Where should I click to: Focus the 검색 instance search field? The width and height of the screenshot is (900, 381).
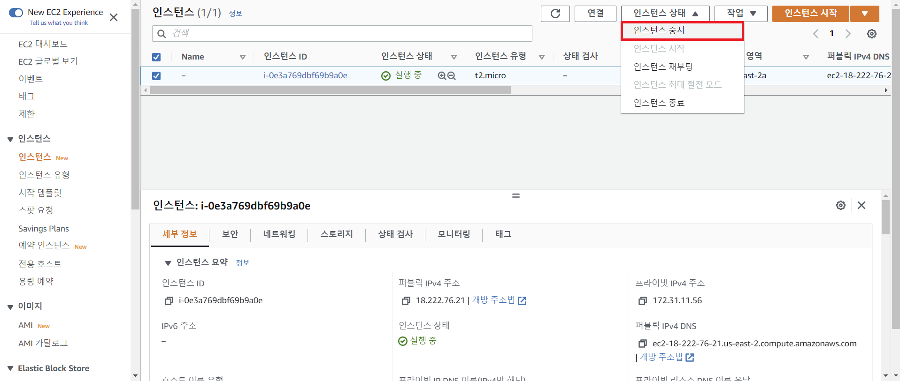pyautogui.click(x=342, y=33)
